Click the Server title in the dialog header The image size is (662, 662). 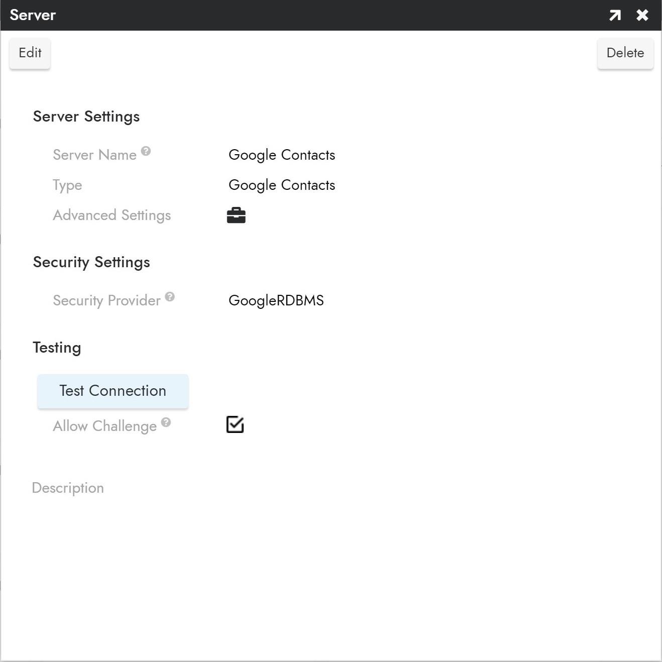click(x=32, y=15)
